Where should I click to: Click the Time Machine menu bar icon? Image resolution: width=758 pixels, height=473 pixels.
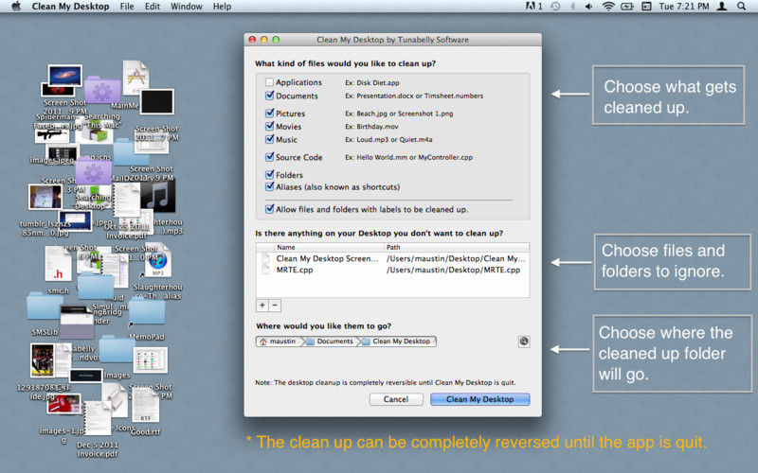click(x=556, y=7)
